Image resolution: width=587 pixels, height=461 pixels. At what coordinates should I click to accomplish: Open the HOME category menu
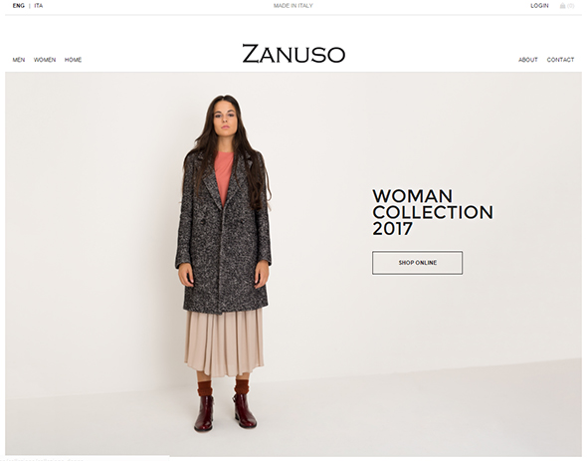point(73,60)
